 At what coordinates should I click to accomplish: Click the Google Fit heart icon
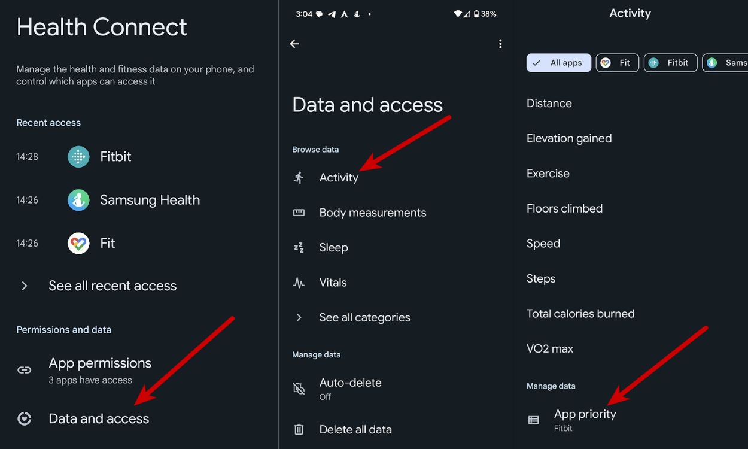tap(78, 242)
